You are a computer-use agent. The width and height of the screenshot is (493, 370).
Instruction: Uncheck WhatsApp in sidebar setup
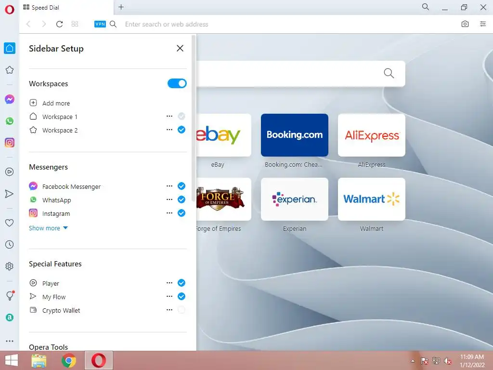click(x=182, y=199)
